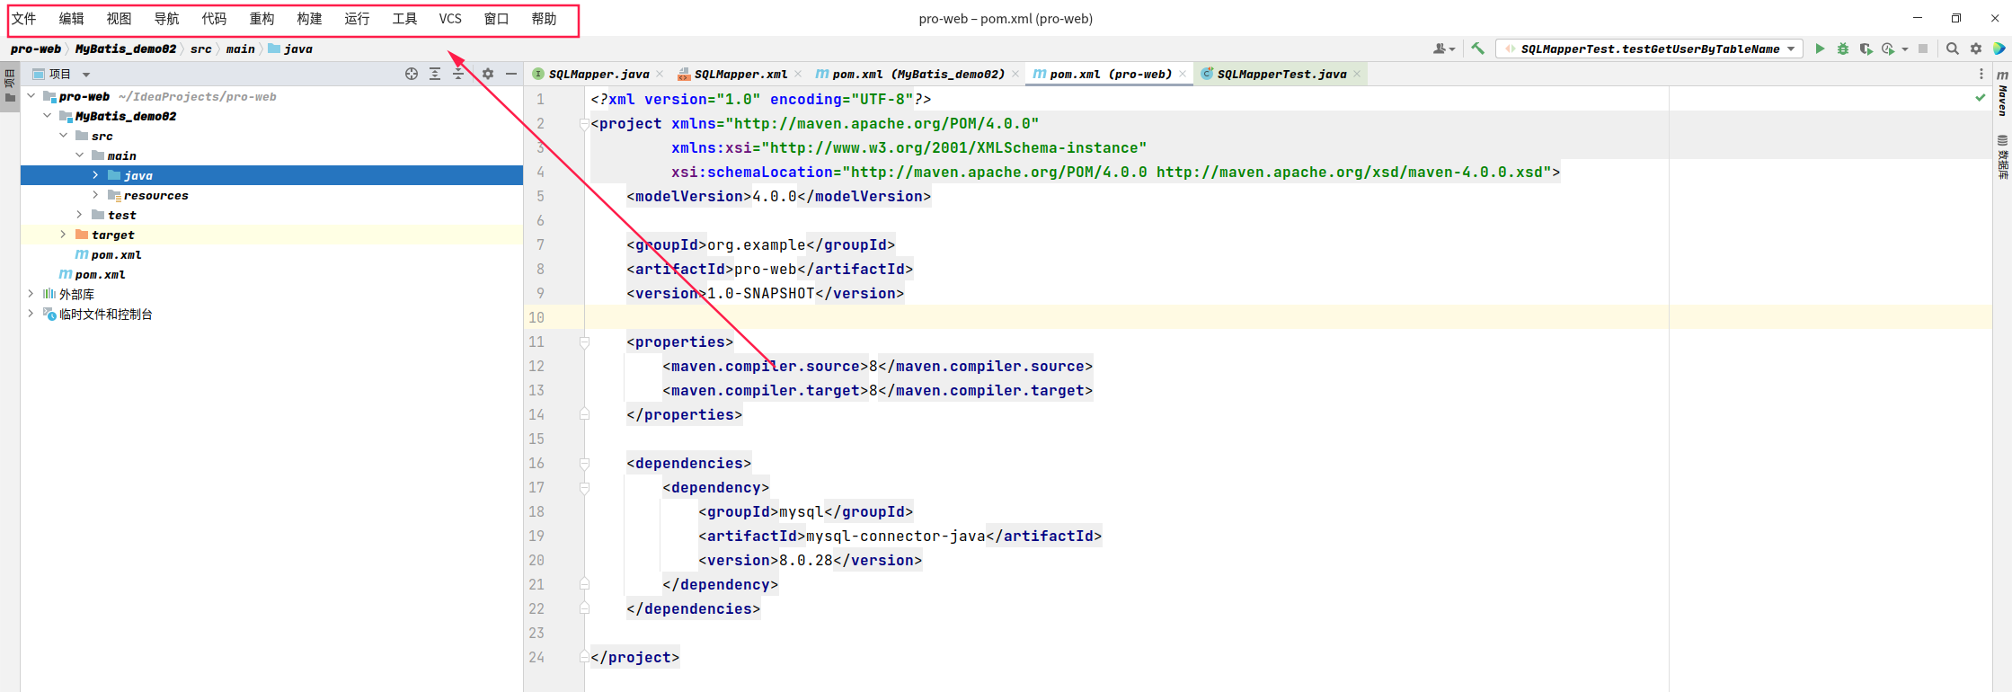Open the 导航 menu
Screen dimensions: 2012x692
coord(166,19)
